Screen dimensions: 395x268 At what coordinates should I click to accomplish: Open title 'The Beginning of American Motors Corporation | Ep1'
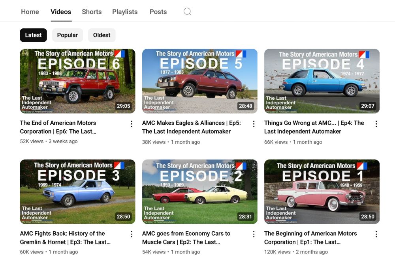click(310, 238)
